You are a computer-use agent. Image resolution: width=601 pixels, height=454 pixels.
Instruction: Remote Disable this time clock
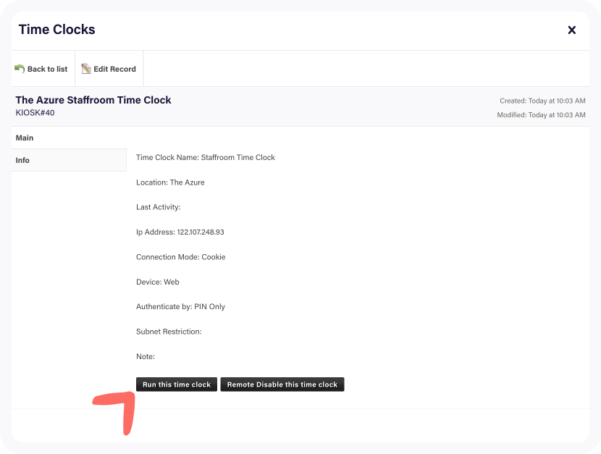(x=282, y=384)
